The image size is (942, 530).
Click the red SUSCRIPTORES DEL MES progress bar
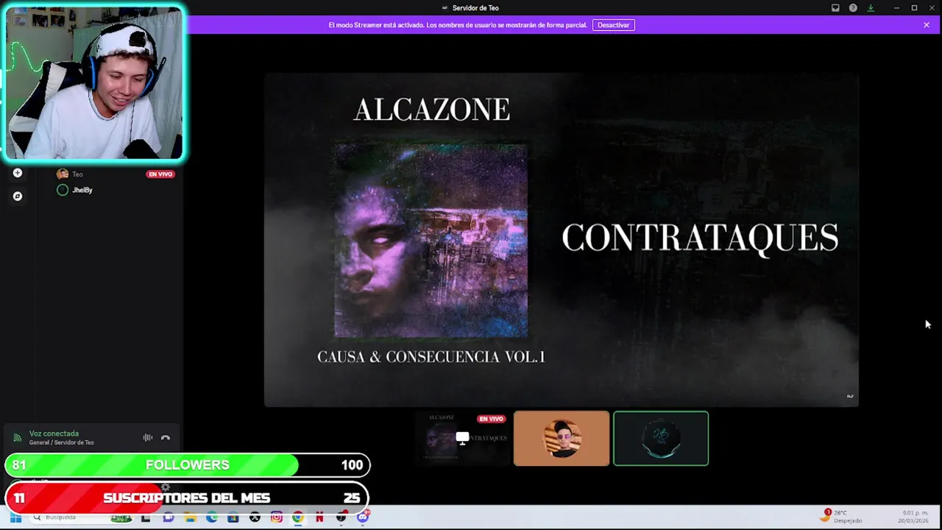(187, 498)
